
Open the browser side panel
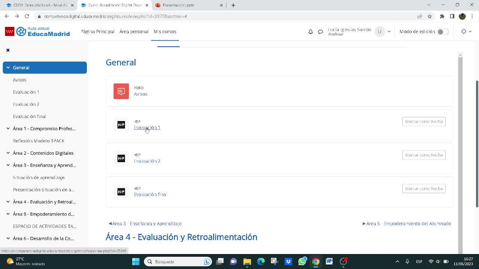click(452, 16)
